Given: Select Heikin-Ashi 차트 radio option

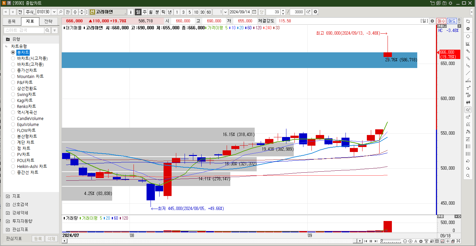Looking at the screenshot, I should (13, 166).
